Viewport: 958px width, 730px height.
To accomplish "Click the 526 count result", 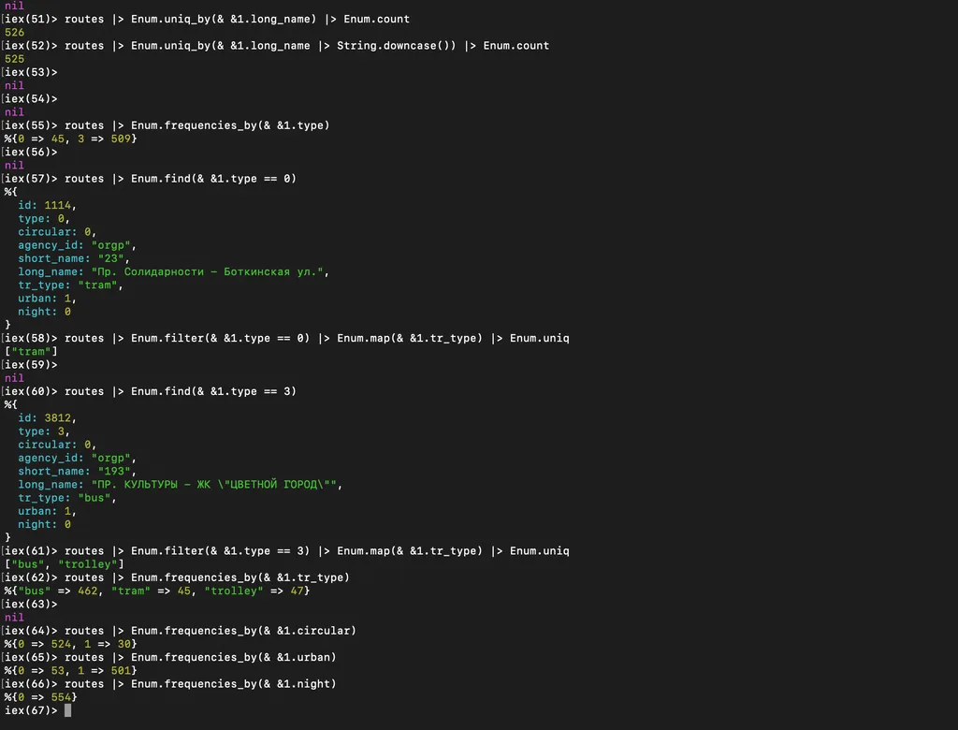I will (x=15, y=32).
